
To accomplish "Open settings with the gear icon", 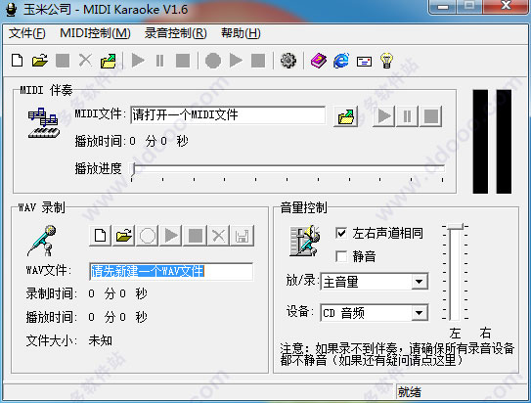I will pyautogui.click(x=288, y=61).
